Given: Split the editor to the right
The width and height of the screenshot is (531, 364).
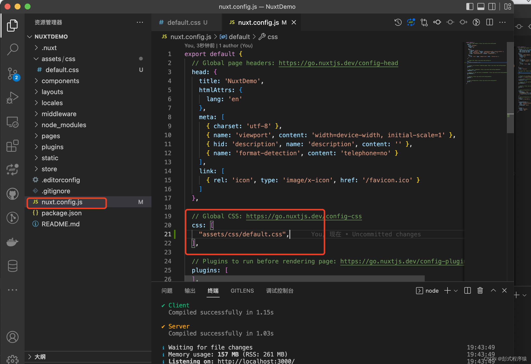Looking at the screenshot, I should tap(489, 23).
